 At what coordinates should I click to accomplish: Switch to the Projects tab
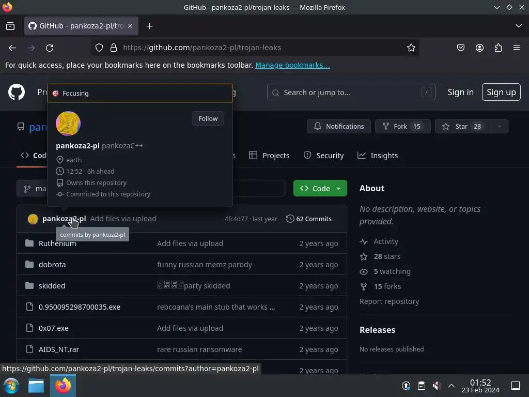coord(269,156)
